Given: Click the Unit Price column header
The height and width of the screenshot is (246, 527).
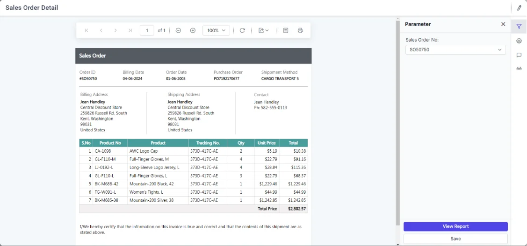Looking at the screenshot, I should coord(267,143).
